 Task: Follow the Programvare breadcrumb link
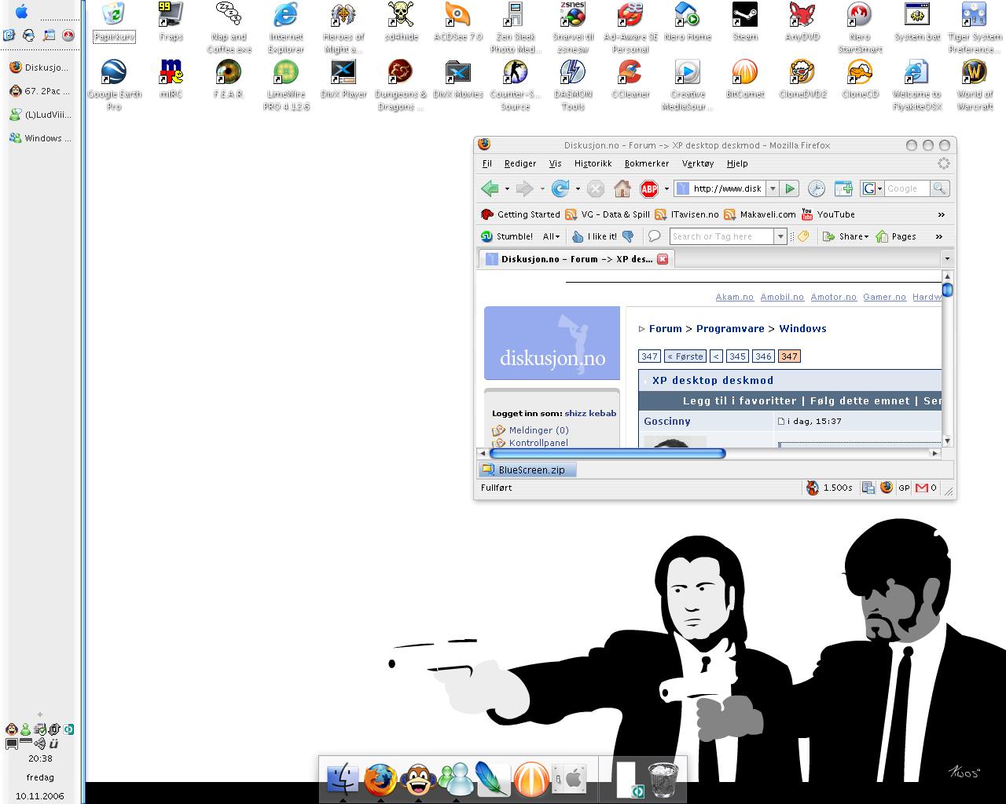[730, 329]
